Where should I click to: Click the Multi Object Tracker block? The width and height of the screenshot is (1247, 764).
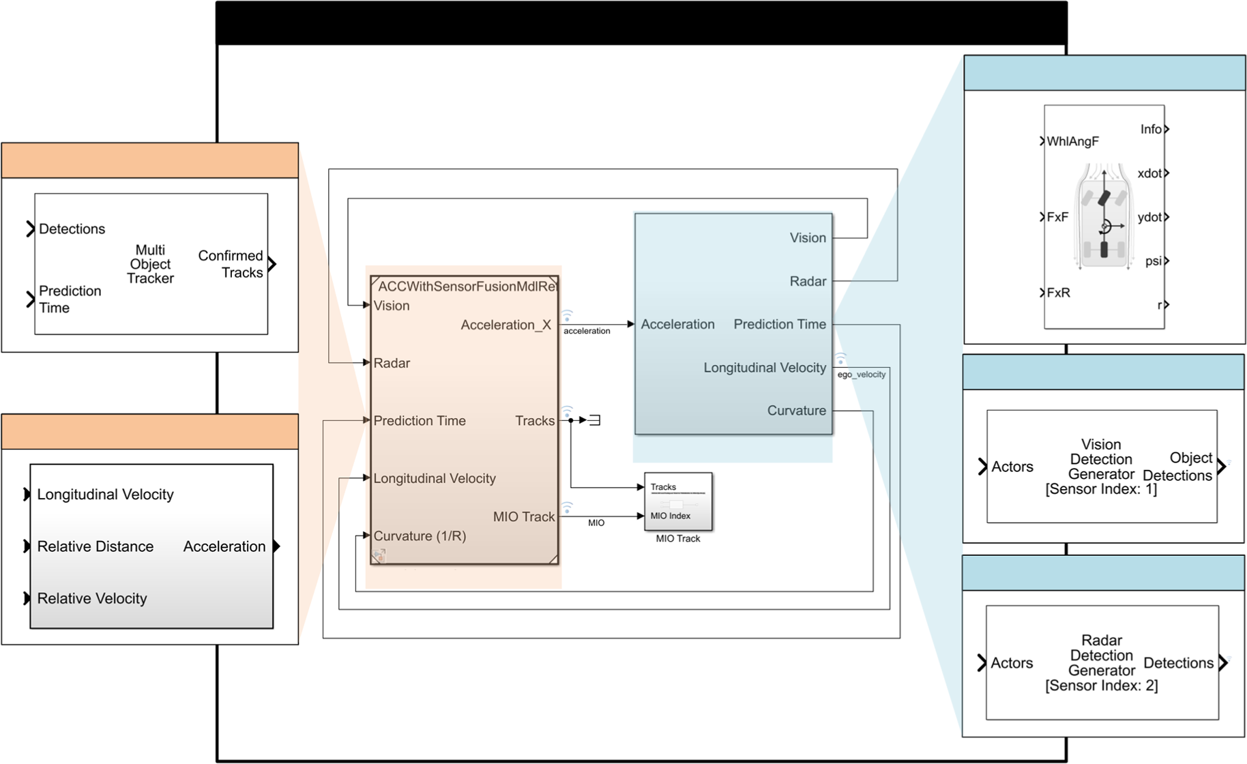point(151,264)
